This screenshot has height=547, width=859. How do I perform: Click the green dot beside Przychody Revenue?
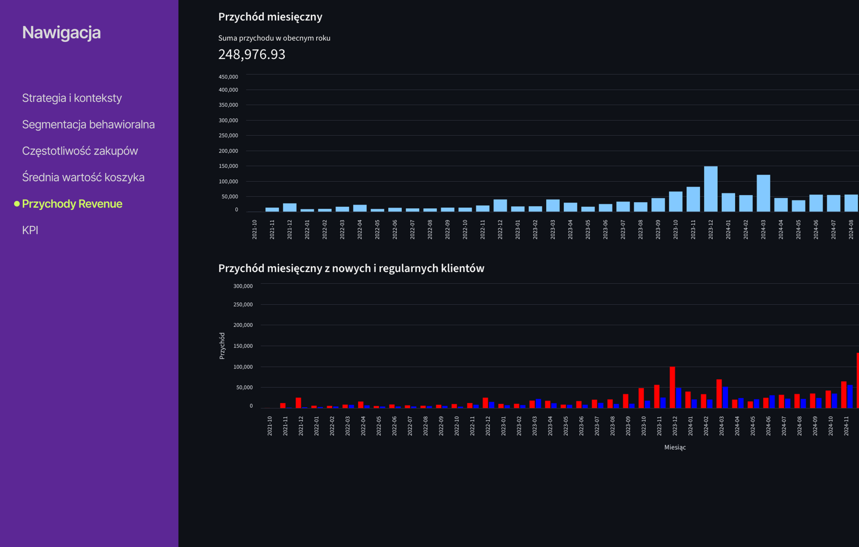click(x=17, y=204)
